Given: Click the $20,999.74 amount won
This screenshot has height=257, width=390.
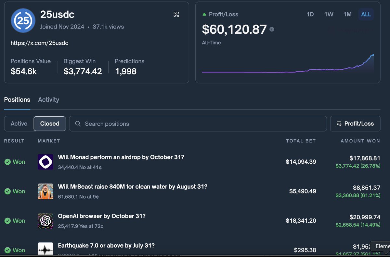Looking at the screenshot, I should point(365,217).
